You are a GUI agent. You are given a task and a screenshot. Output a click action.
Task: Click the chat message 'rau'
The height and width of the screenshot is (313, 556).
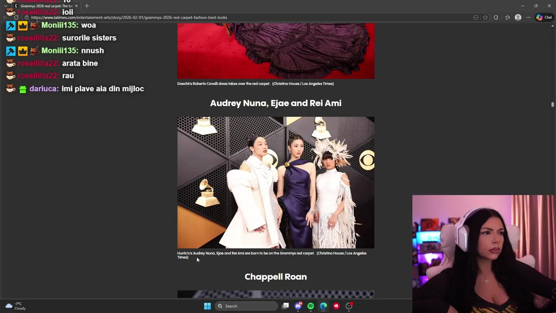[68, 76]
